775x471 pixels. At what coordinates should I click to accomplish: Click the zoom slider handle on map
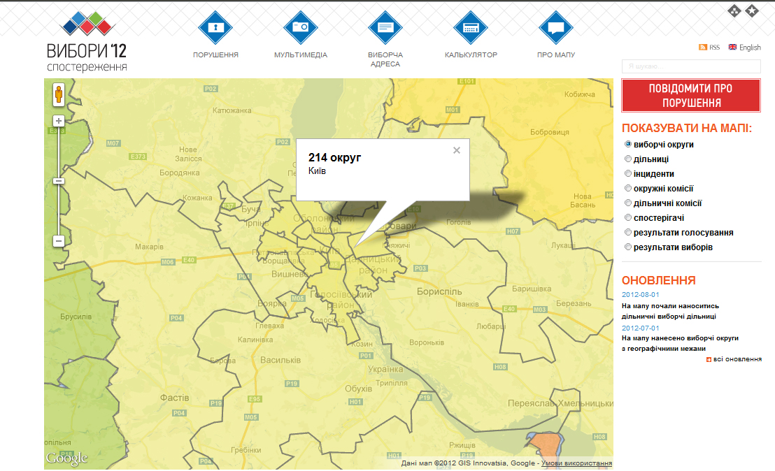point(59,181)
